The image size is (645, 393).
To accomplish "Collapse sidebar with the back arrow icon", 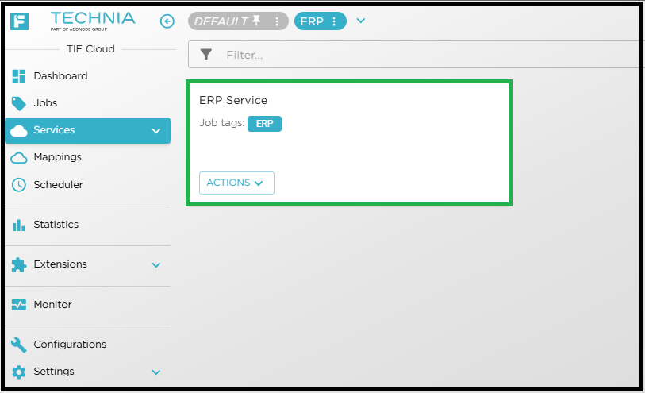I will [x=167, y=21].
